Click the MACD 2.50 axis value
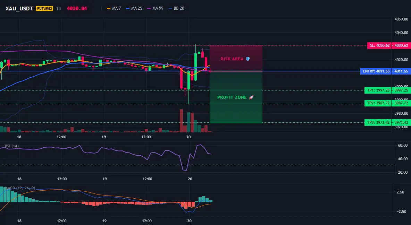The height and width of the screenshot is (225, 411). [x=401, y=192]
